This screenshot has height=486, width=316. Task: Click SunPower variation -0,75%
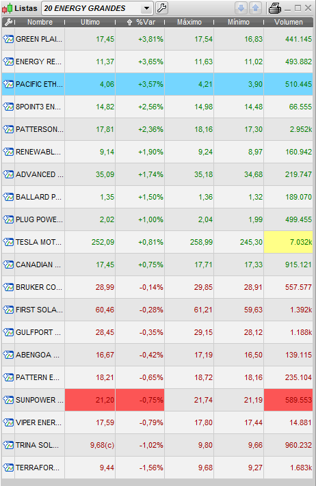pyautogui.click(x=140, y=400)
